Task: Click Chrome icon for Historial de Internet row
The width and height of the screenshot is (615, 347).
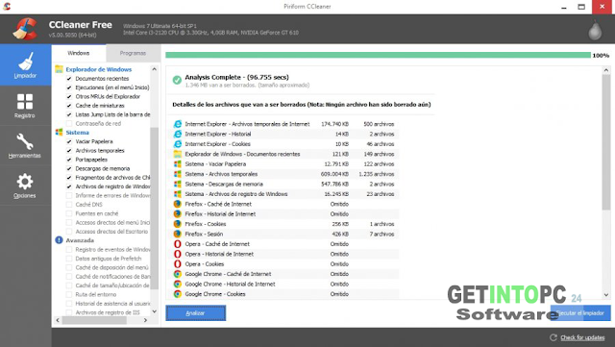Action: point(178,285)
